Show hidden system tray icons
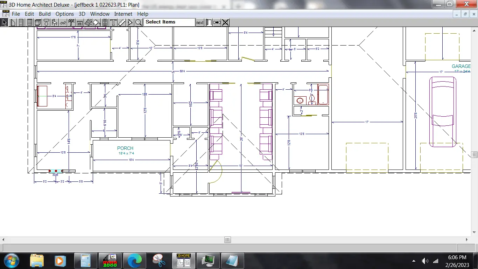Viewport: 478px width, 269px height. (x=414, y=261)
